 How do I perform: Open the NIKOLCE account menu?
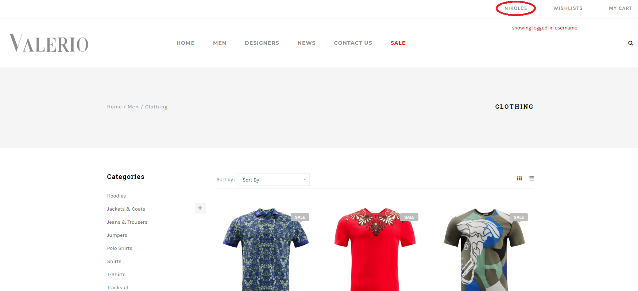click(x=515, y=8)
